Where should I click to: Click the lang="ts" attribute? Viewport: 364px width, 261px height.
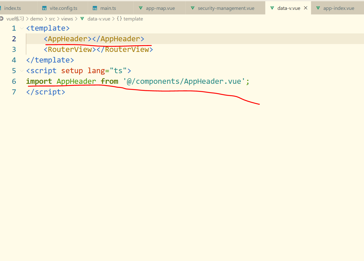pyautogui.click(x=107, y=71)
